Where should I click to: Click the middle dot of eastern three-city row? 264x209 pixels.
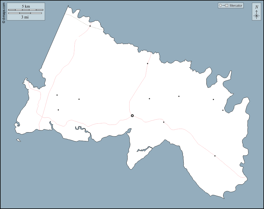(x=179, y=96)
